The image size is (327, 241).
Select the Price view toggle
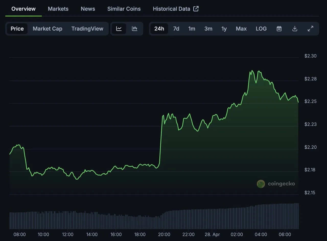point(17,29)
